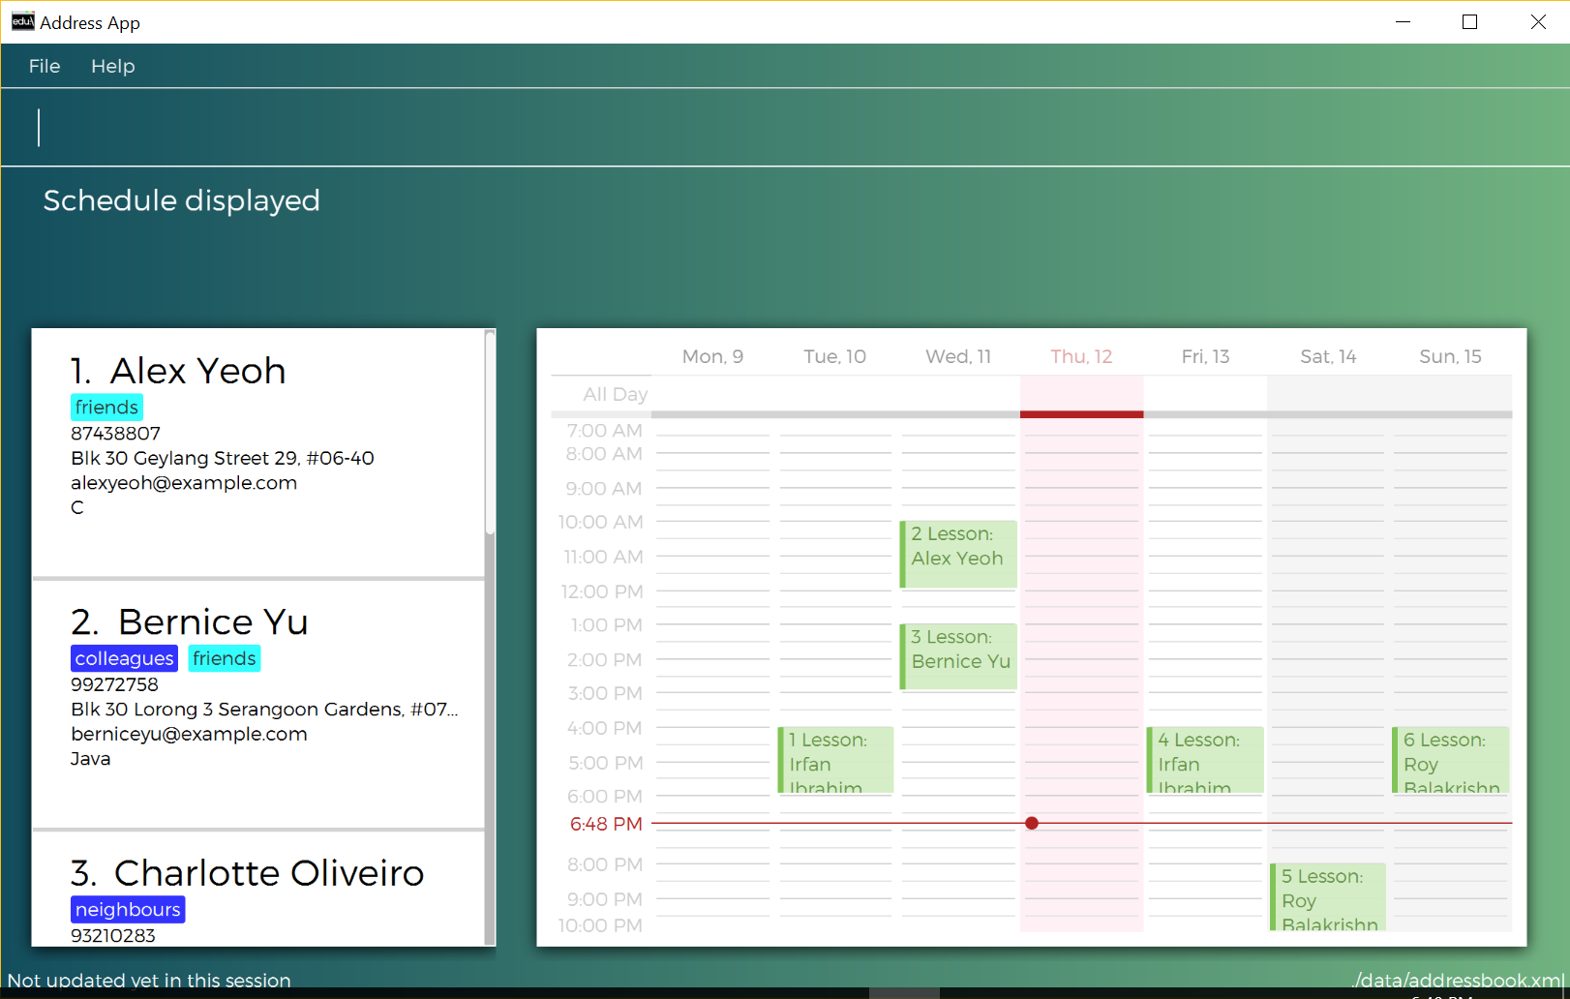Click phone number 87438807
Viewport: 1570px width, 999px height.
[x=115, y=433]
